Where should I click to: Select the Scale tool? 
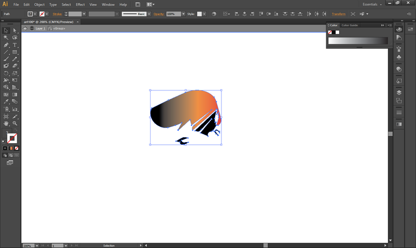pos(15,73)
